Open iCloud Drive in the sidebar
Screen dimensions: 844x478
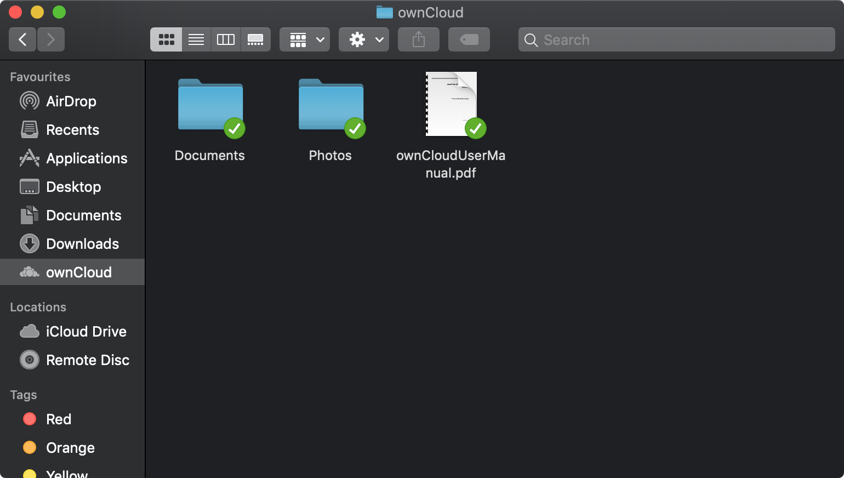72,332
